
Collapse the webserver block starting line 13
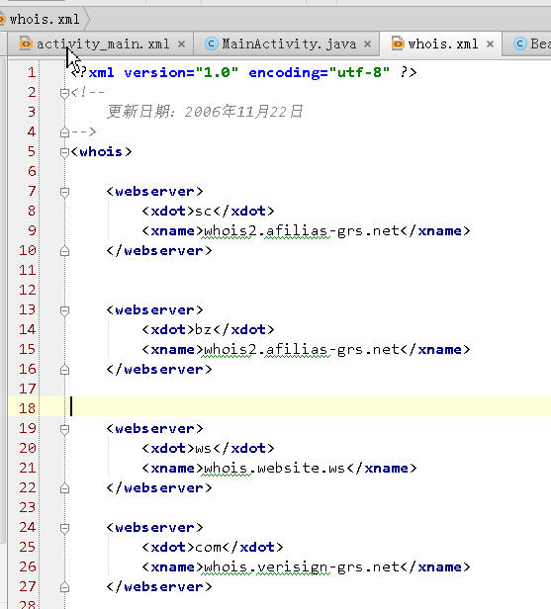(x=64, y=310)
